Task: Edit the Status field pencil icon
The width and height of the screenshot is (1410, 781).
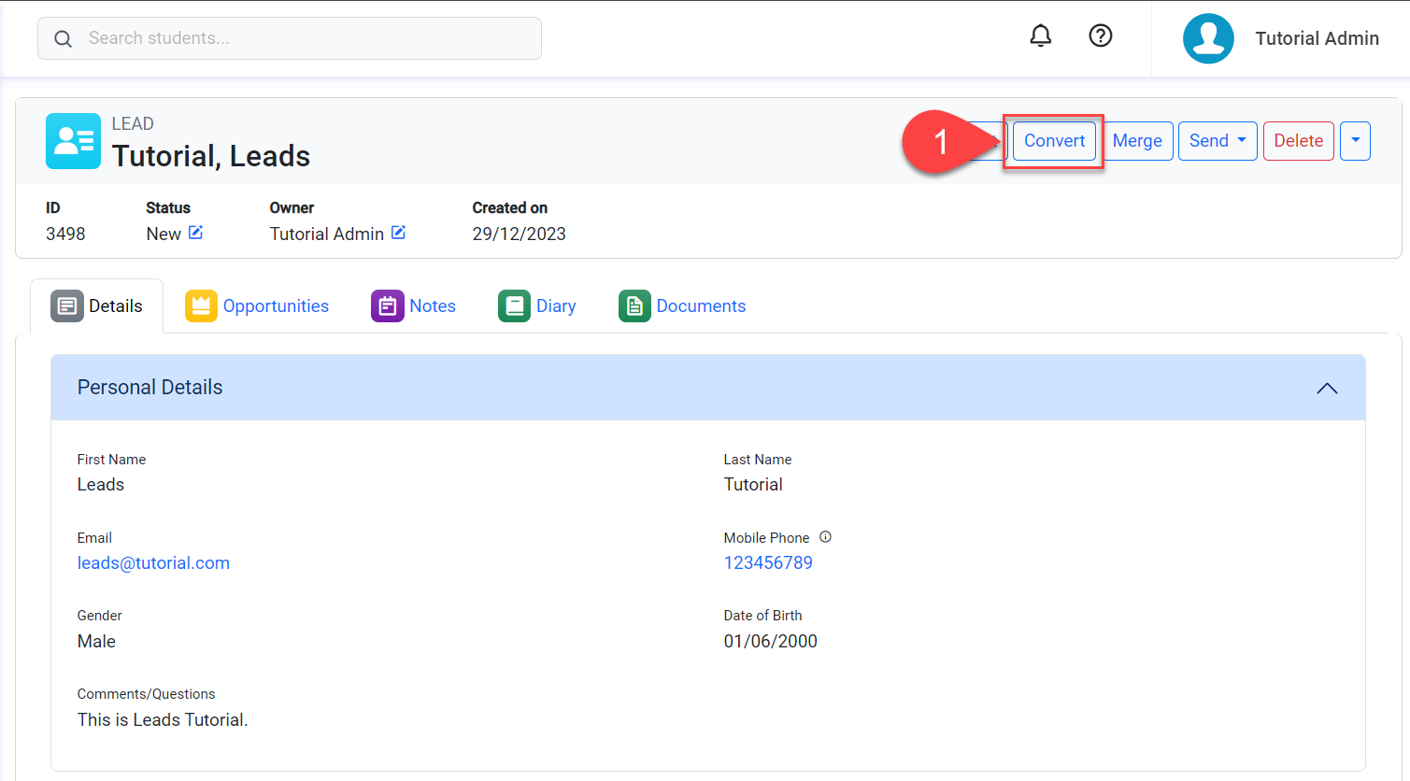Action: click(x=195, y=233)
